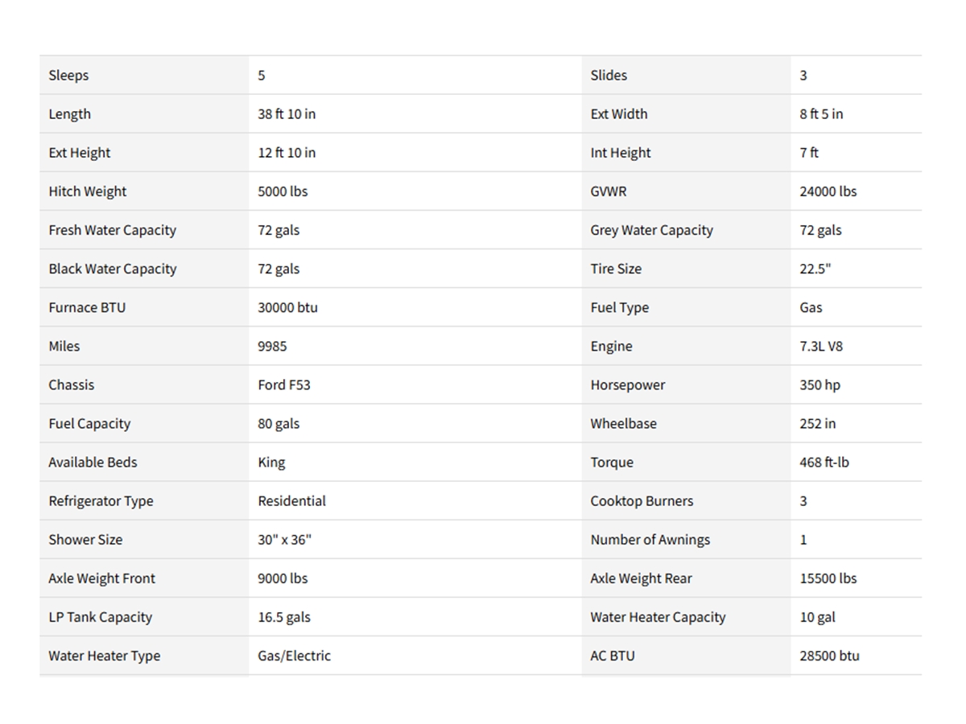The image size is (966, 724).
Task: Click the Tire Size label
Action: 616,269
